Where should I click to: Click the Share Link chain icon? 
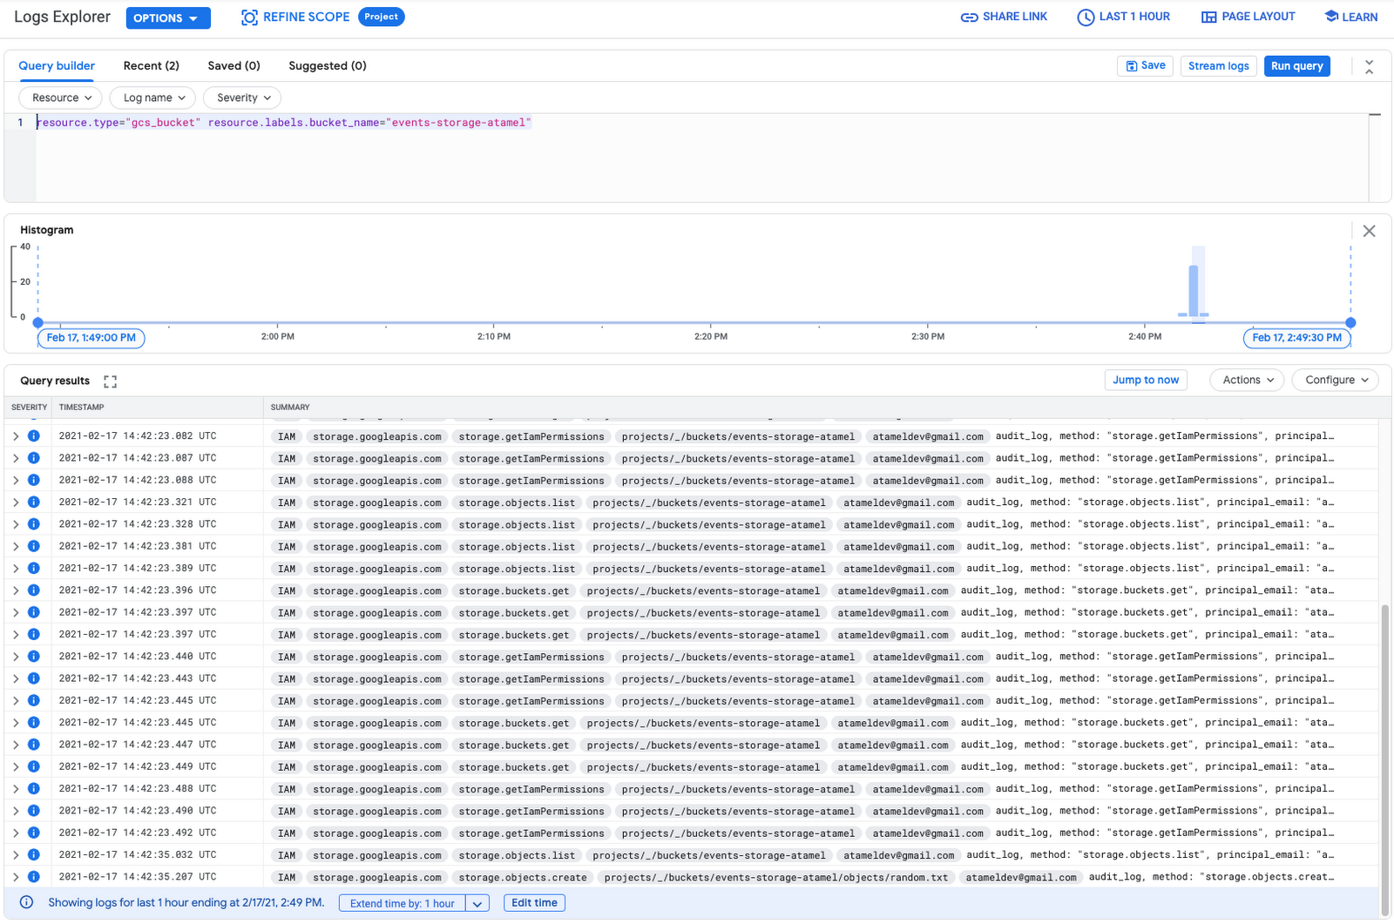[x=969, y=17]
